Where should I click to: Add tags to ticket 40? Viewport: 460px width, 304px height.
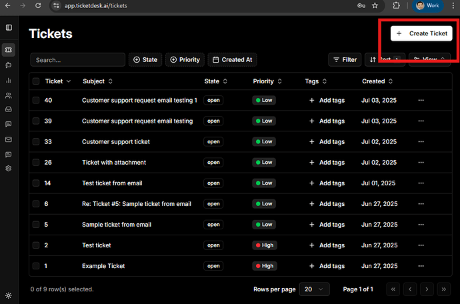click(327, 101)
